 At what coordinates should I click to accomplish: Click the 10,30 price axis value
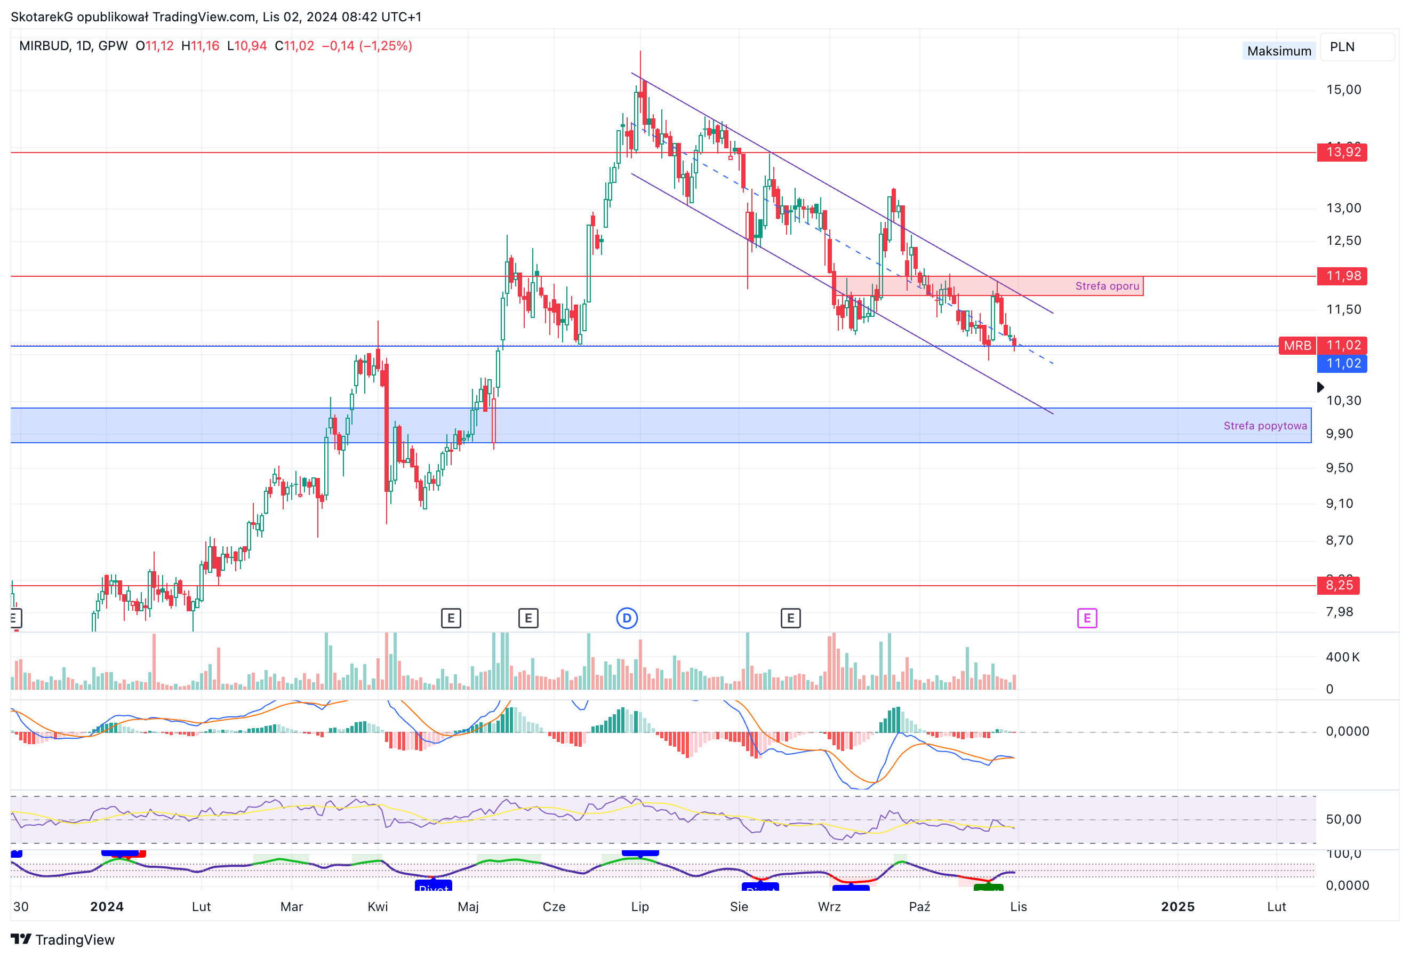tap(1343, 401)
